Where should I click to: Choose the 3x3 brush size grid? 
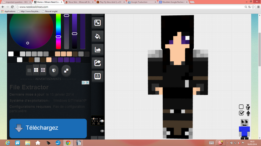pyautogui.click(x=43, y=70)
